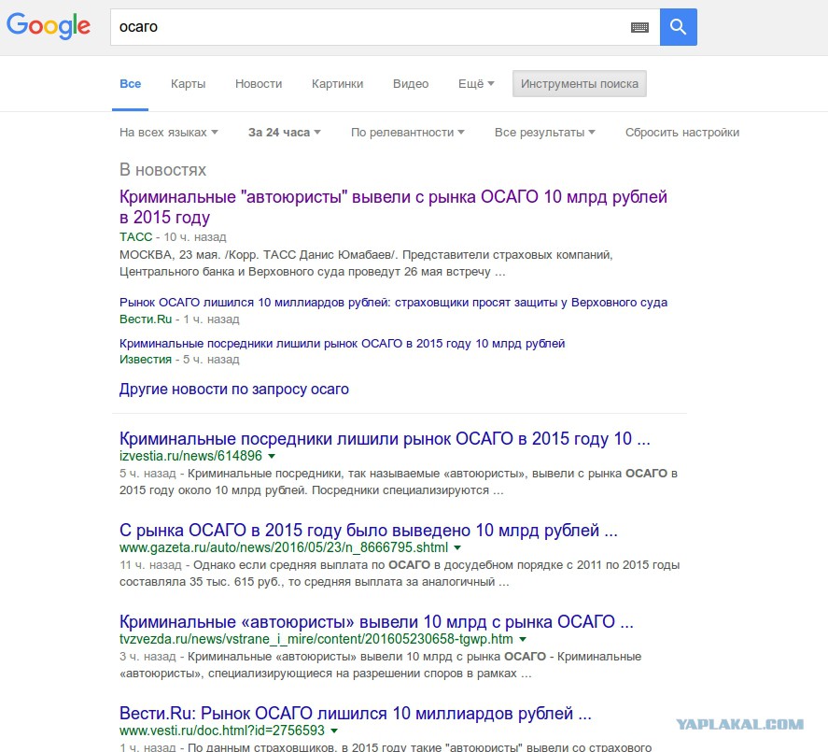
Task: Open the izvestia.ru result title
Action: tap(385, 439)
